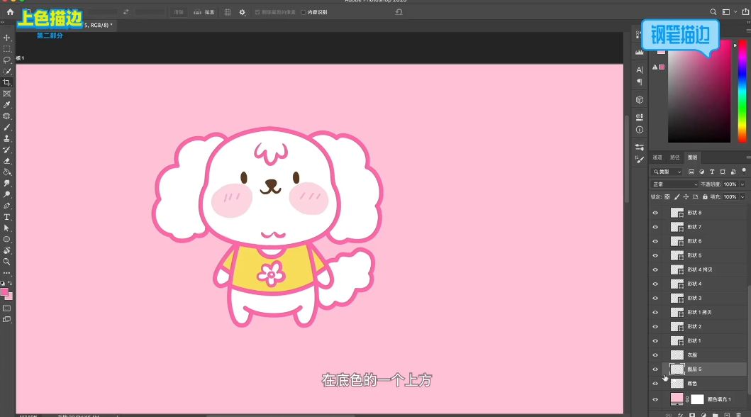Click the canvas vertical scrollbar

[627, 159]
